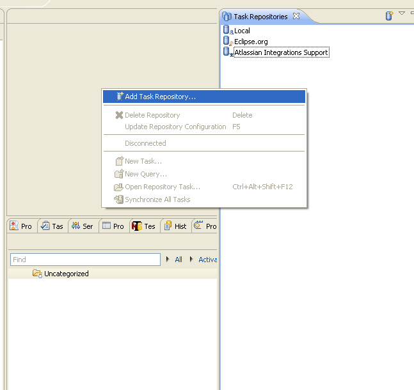414x390 pixels.
Task: Close the Task Repositories view tab
Action: click(296, 16)
